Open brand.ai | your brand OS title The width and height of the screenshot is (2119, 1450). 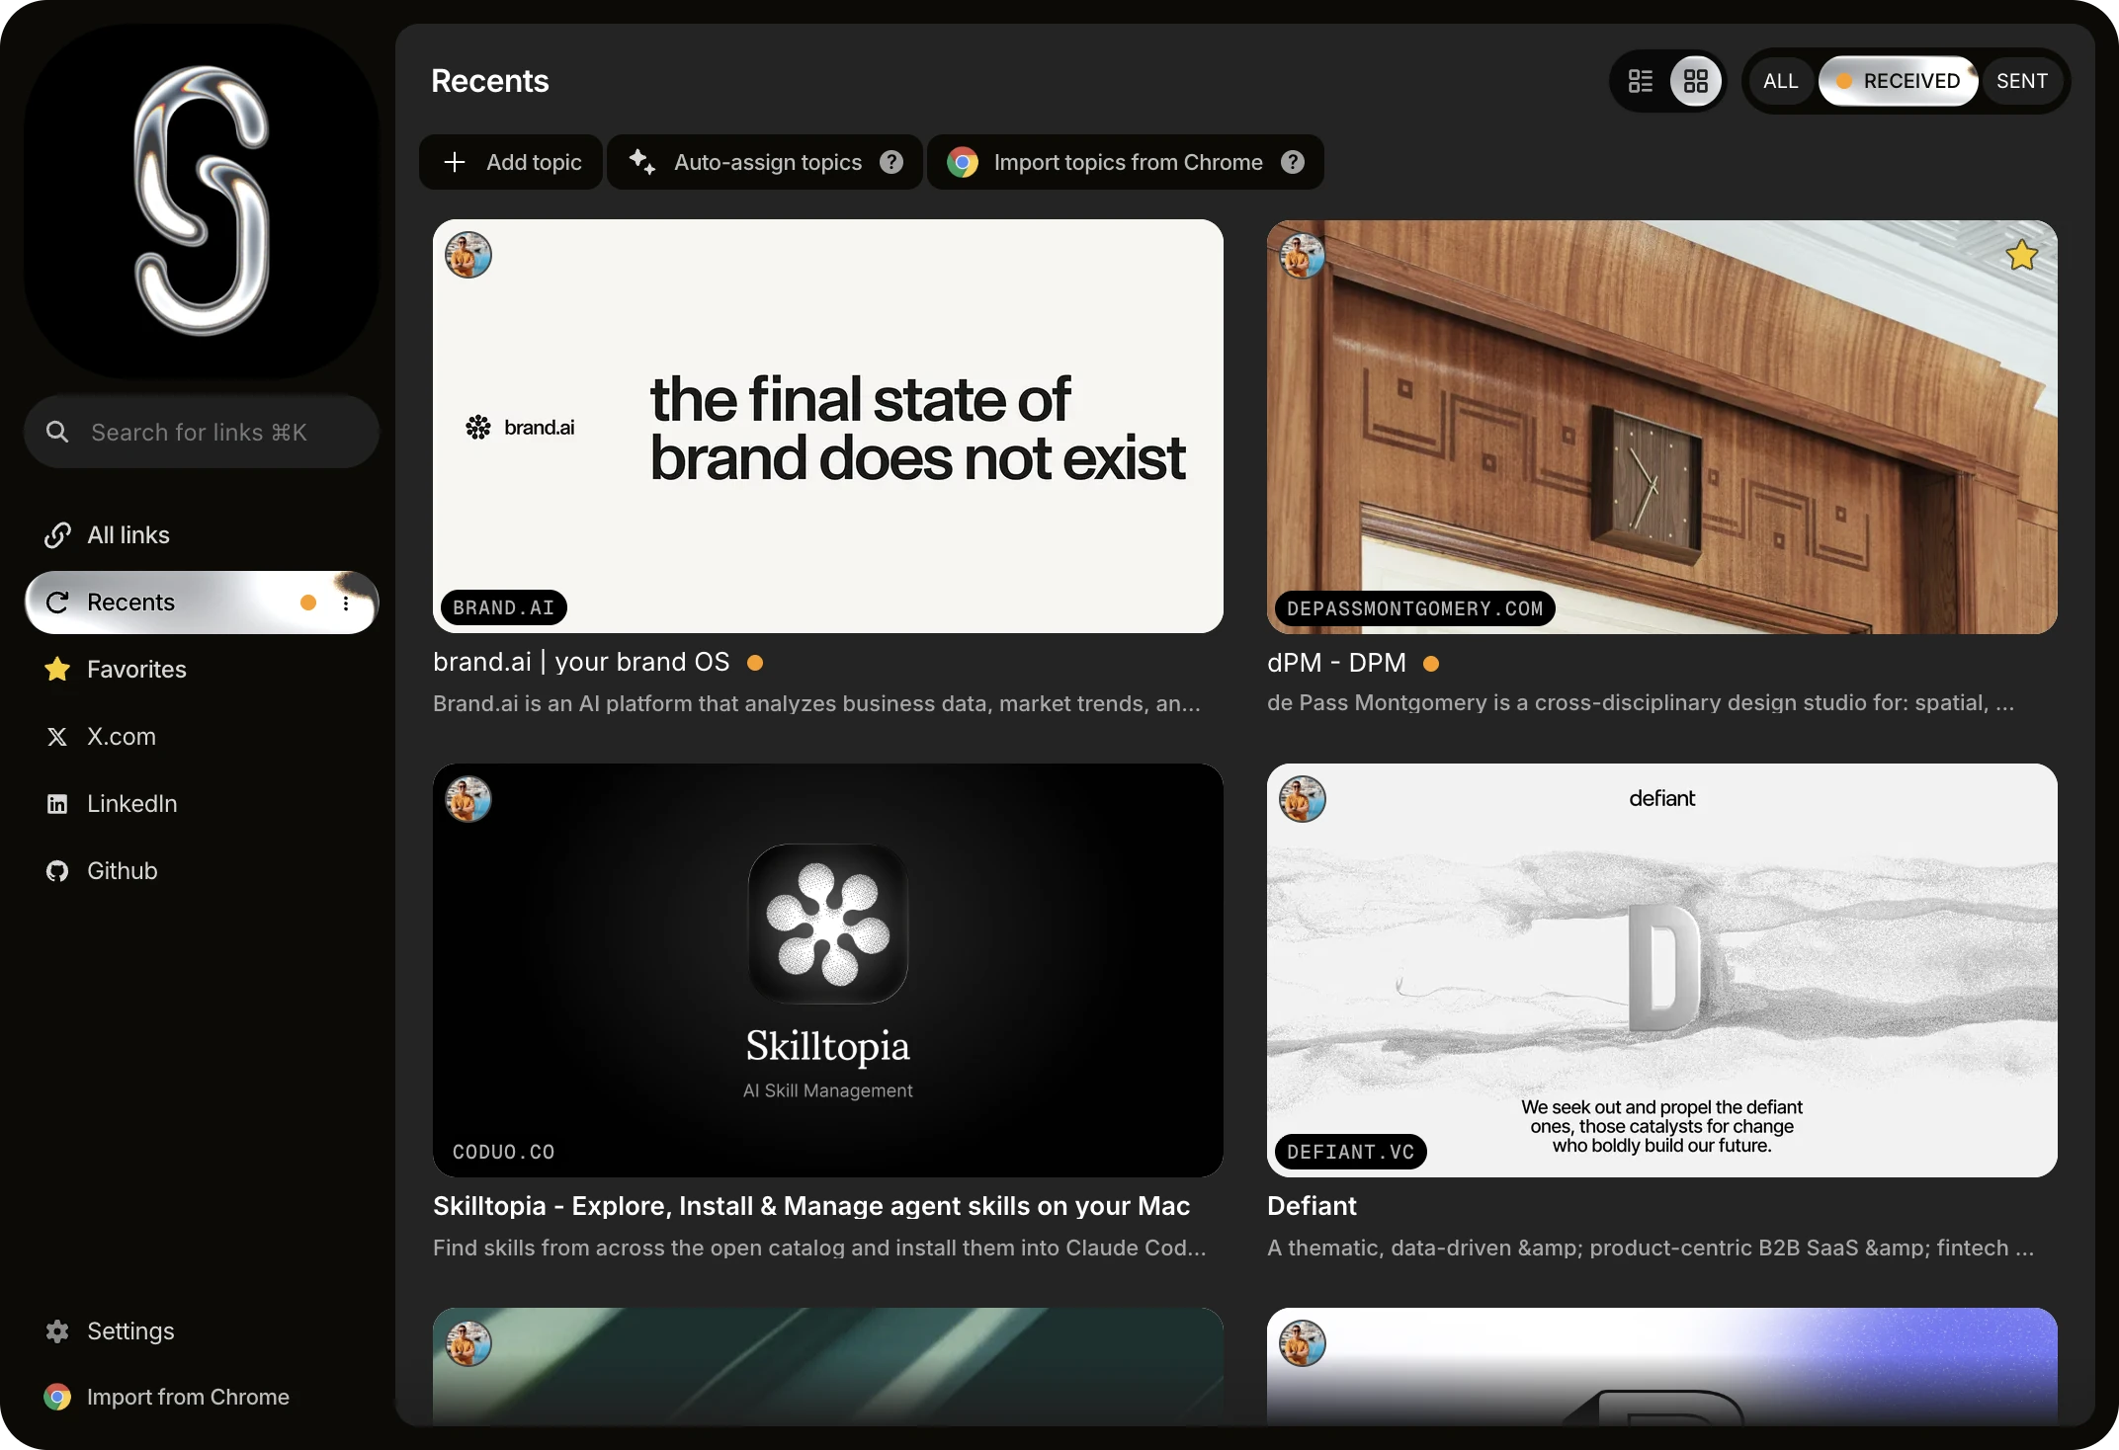tap(581, 662)
